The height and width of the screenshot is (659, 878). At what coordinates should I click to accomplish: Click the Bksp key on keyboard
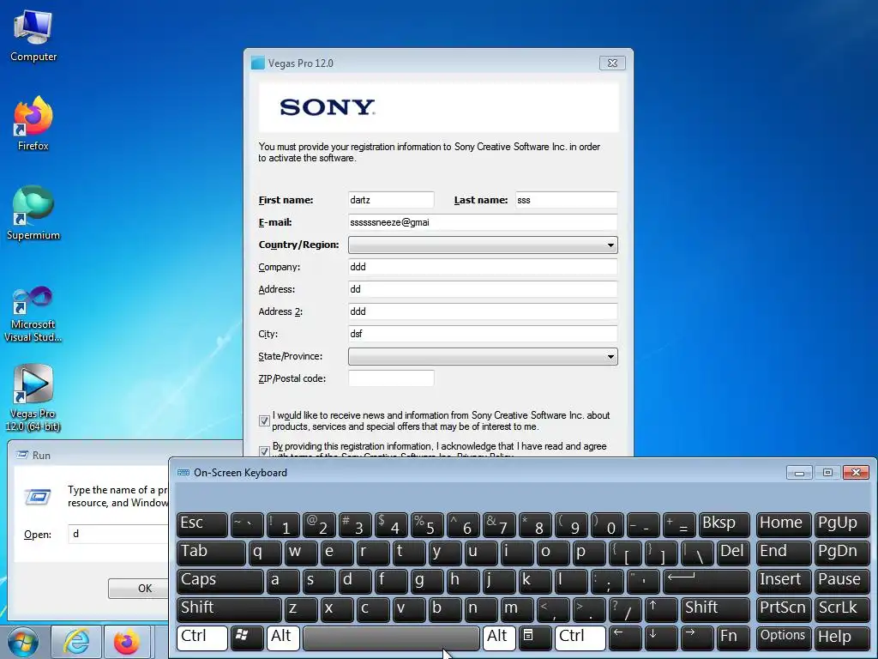724,524
